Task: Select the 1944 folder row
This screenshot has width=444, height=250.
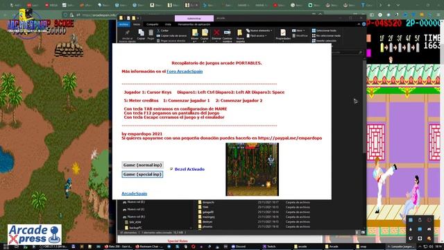Action: click(x=253, y=207)
